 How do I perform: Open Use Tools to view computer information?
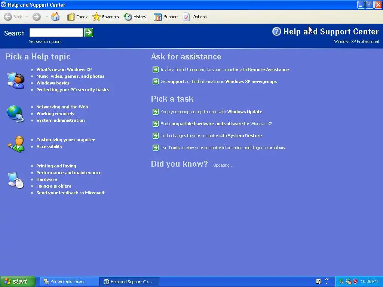point(223,148)
